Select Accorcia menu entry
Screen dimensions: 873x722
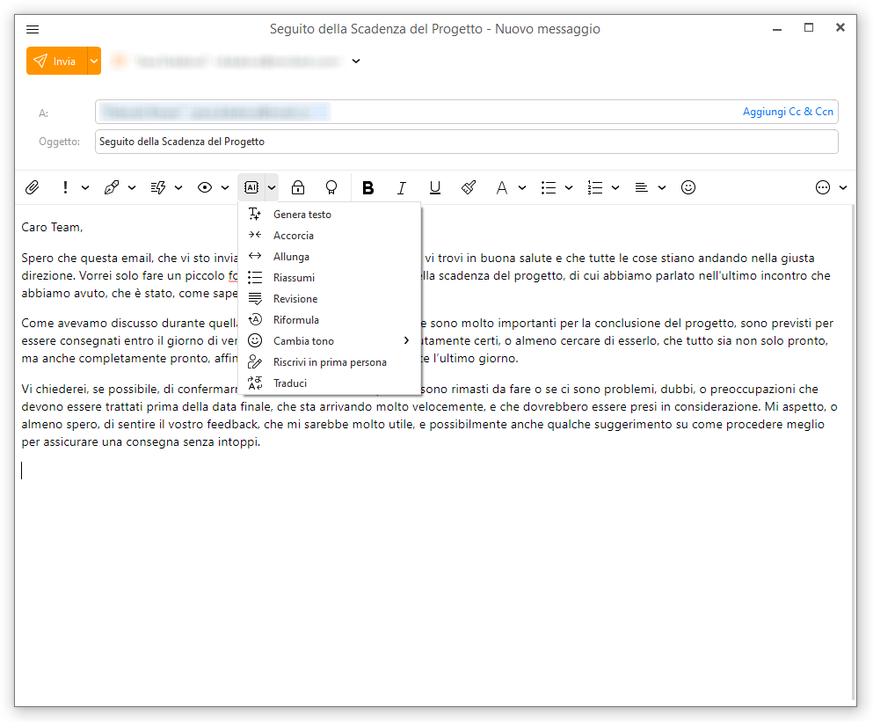pos(329,236)
